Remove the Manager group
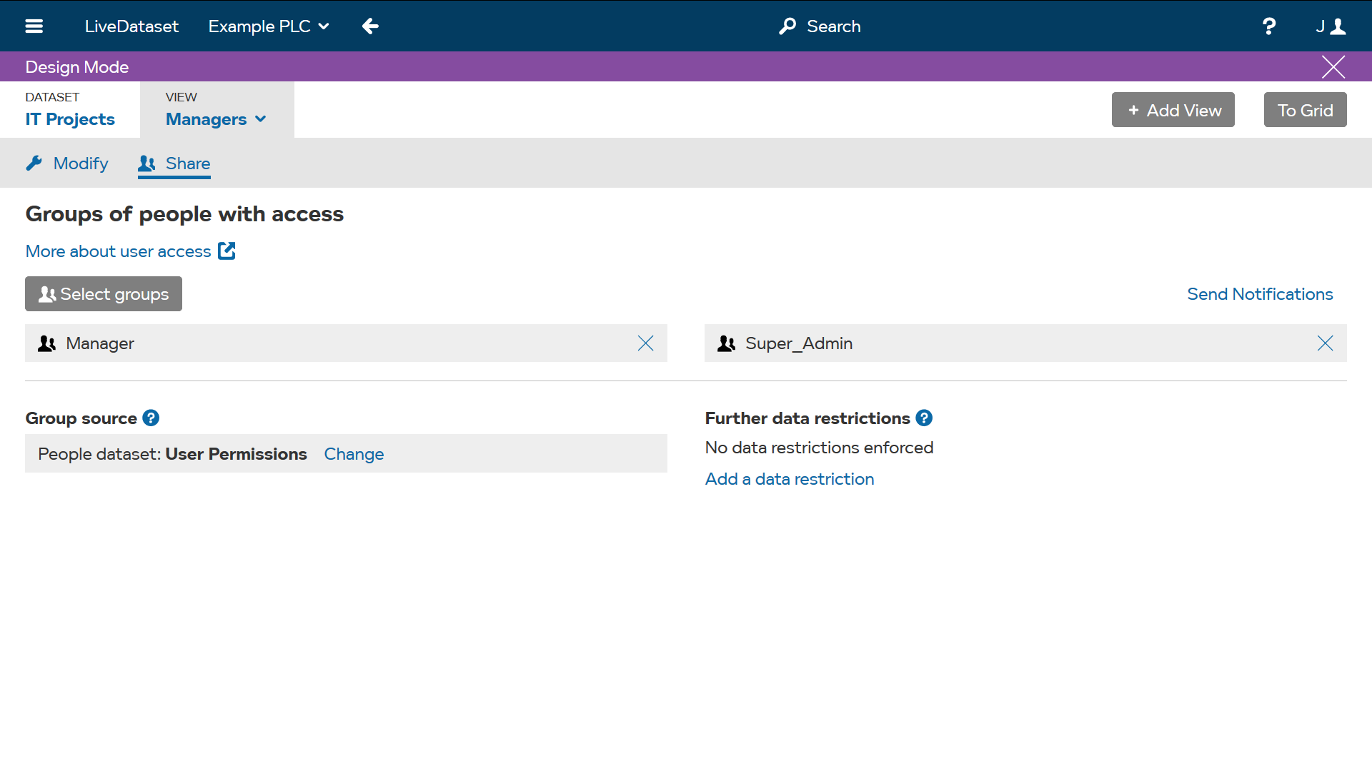Screen dimensions: 1372x771 [645, 343]
